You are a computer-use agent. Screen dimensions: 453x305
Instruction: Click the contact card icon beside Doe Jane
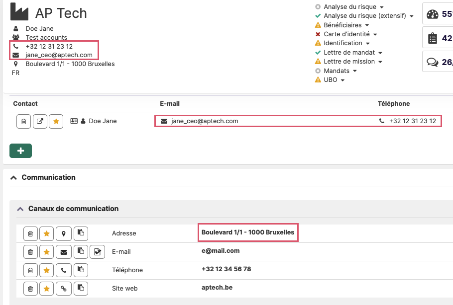[74, 121]
